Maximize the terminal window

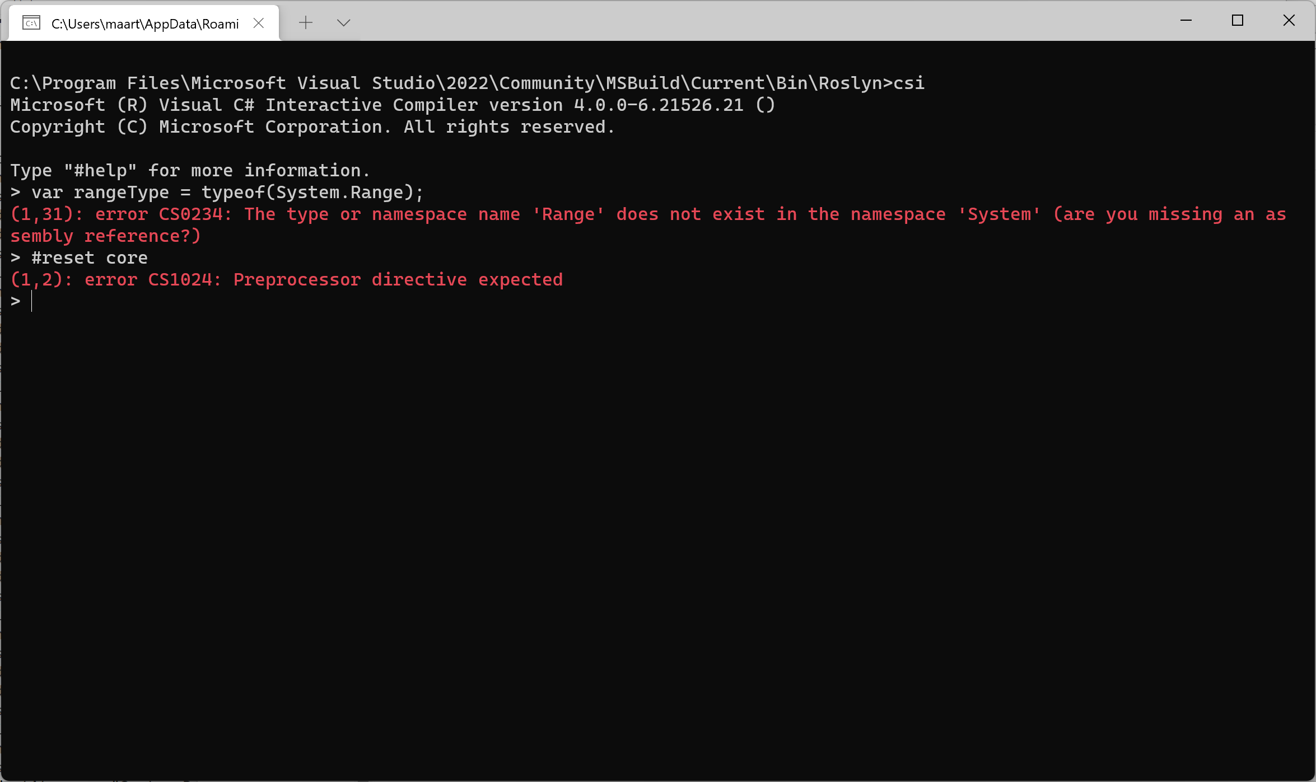pos(1238,20)
